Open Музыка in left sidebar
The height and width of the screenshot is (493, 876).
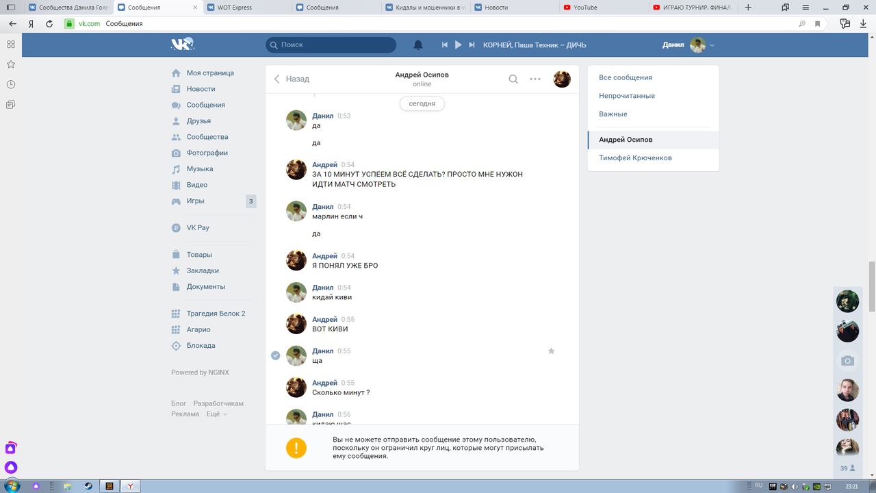(x=199, y=169)
